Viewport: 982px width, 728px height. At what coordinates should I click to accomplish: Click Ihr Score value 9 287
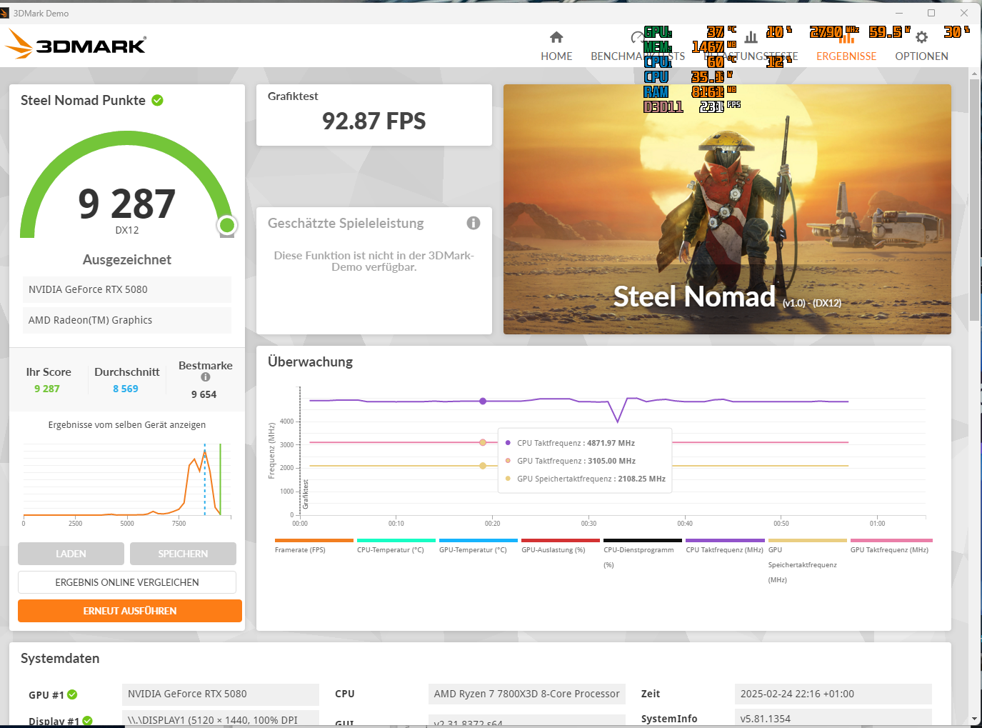pyautogui.click(x=47, y=389)
